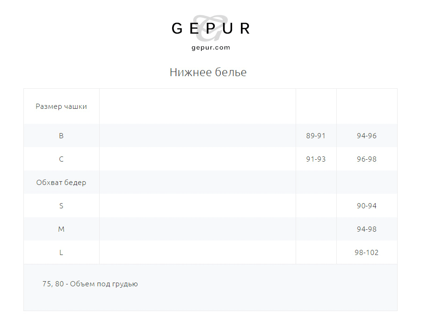Image resolution: width=421 pixels, height=333 pixels.
Task: Click the Нижнее белье heading
Action: tap(208, 72)
